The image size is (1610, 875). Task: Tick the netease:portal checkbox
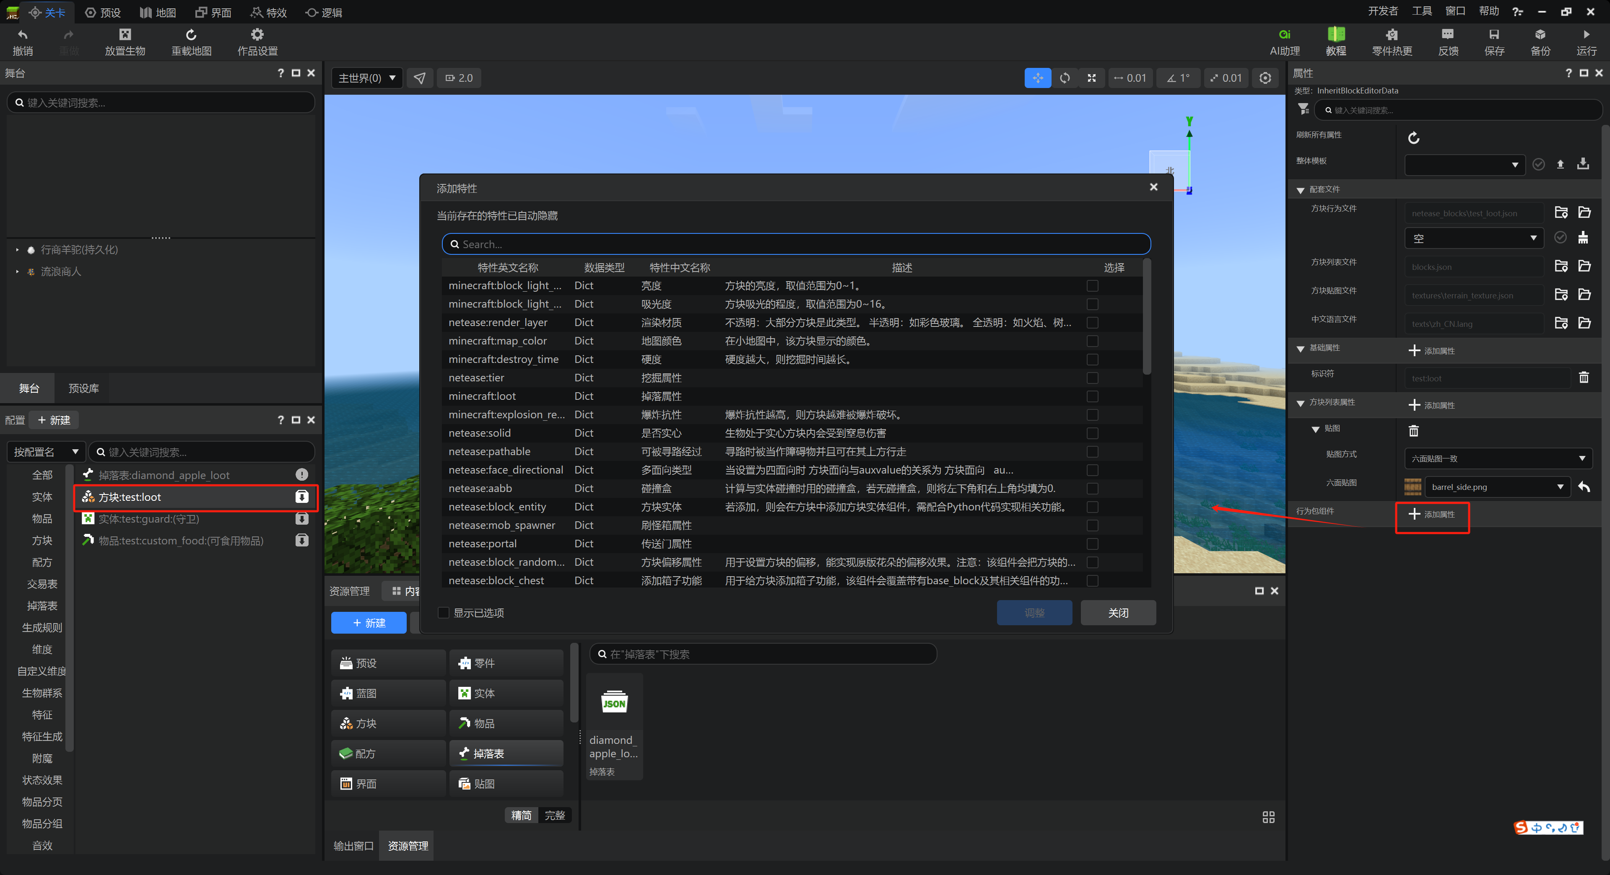(x=1092, y=544)
